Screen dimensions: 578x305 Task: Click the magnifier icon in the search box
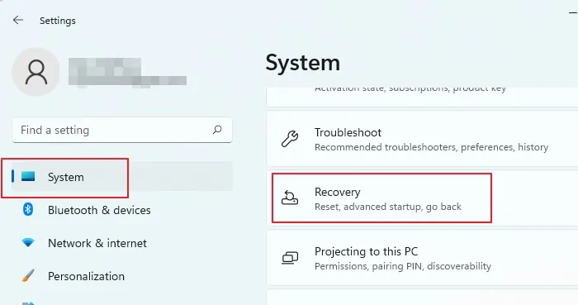(x=217, y=130)
